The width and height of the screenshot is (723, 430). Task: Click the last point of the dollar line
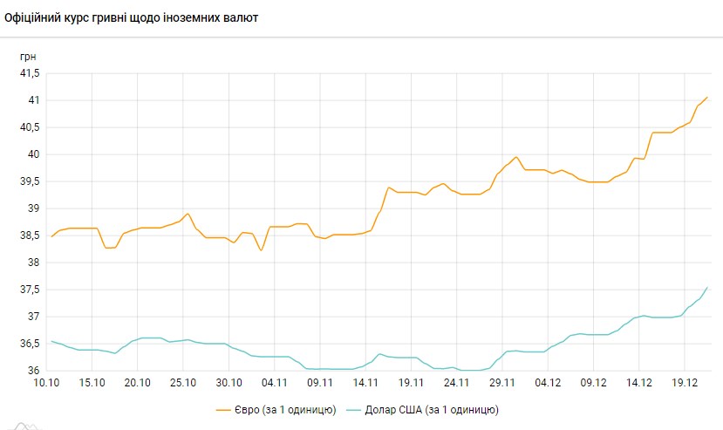click(x=707, y=287)
